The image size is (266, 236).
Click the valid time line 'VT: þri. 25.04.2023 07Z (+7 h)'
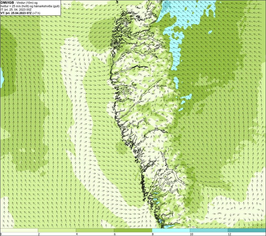[20, 13]
